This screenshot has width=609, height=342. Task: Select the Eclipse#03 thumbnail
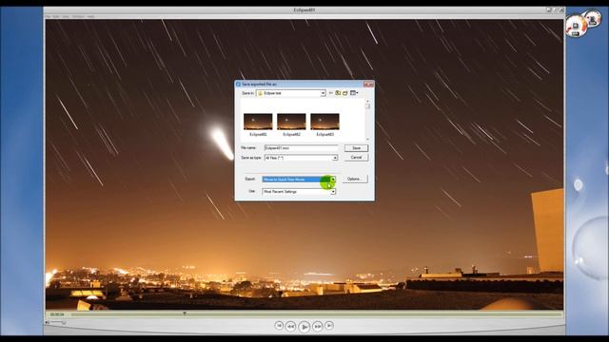pyautogui.click(x=324, y=123)
